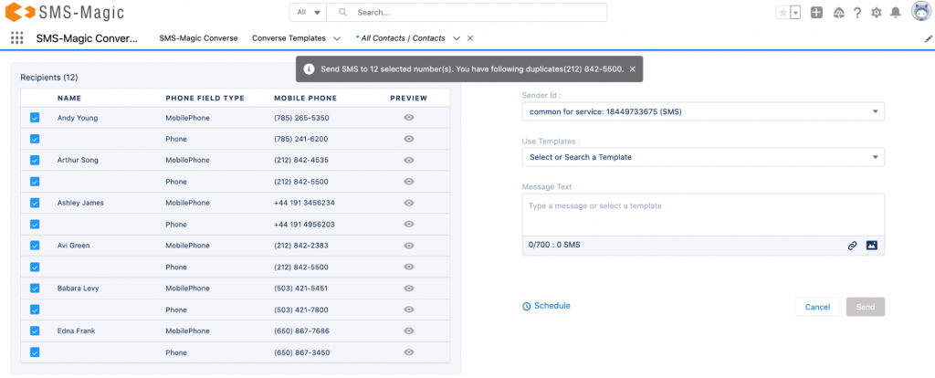The image size is (935, 378).
Task: Switch to the SMS-Magic Converse tab
Action: pyautogui.click(x=198, y=38)
